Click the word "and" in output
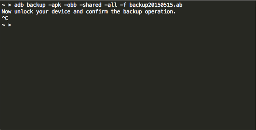Viewport: 256px width, 130px height. point(79,12)
